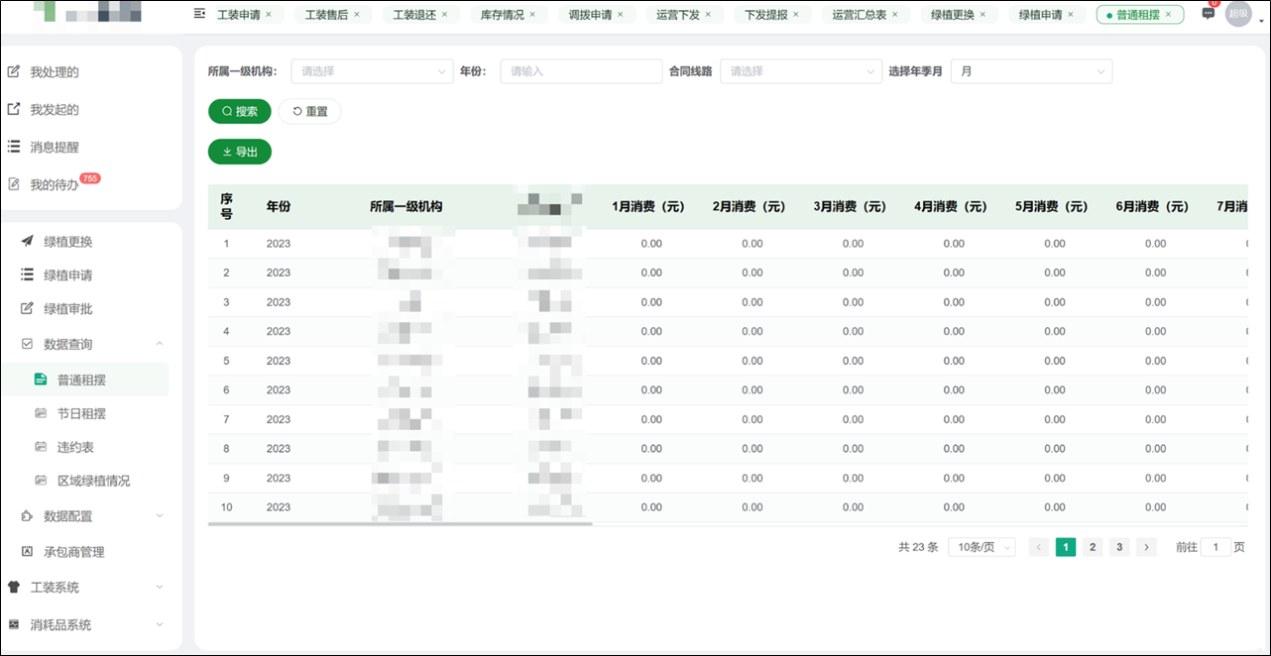
Task: Expand the 数据配置 menu group
Action: pos(160,516)
